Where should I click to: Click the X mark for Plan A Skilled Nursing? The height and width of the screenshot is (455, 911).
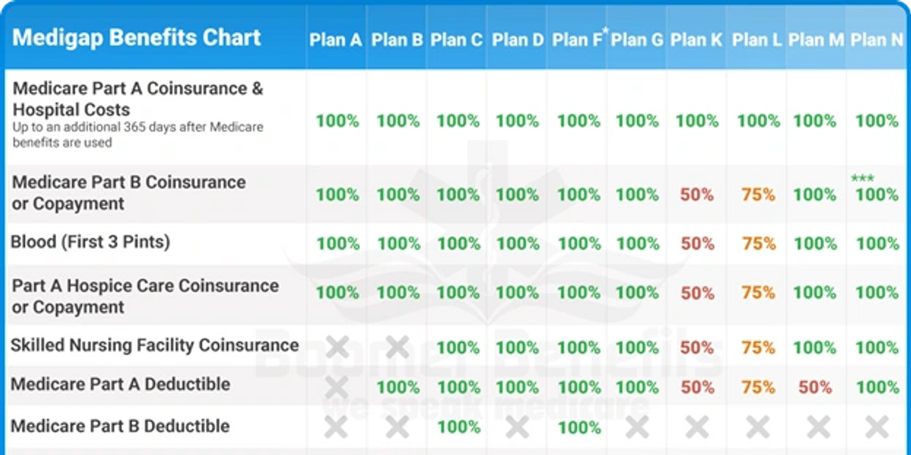click(x=337, y=346)
